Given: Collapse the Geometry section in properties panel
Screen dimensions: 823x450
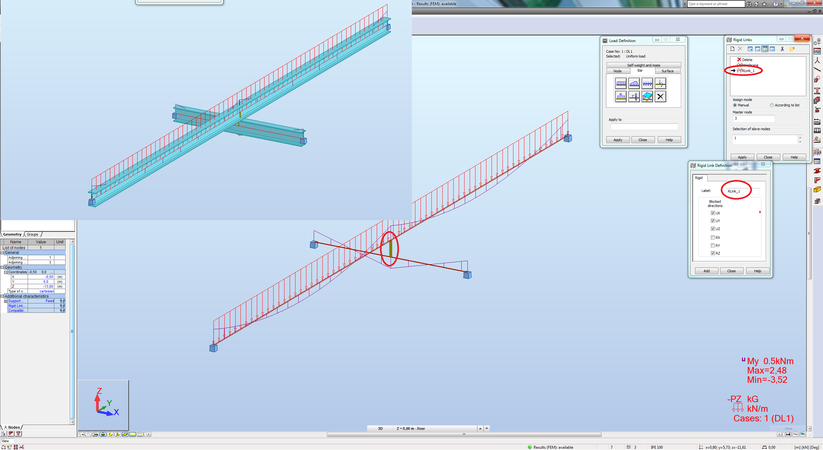Looking at the screenshot, I should click(2, 267).
